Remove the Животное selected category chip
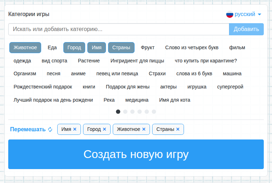This screenshot has width=272, height=183. [144, 129]
